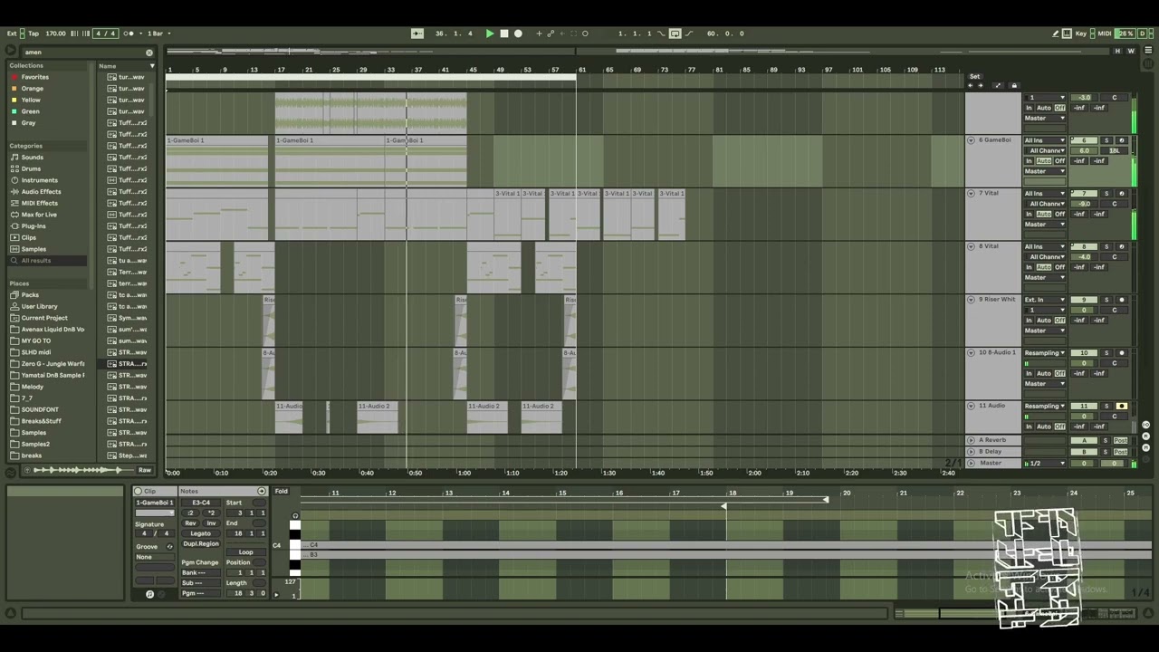
Task: Collapse the 7 Vital track
Action: coord(971,194)
